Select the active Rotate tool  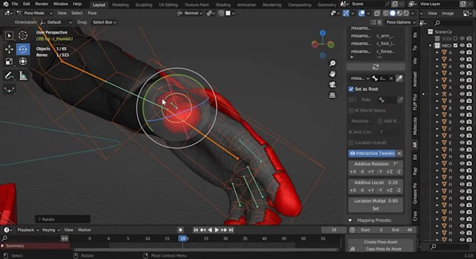tap(23, 49)
